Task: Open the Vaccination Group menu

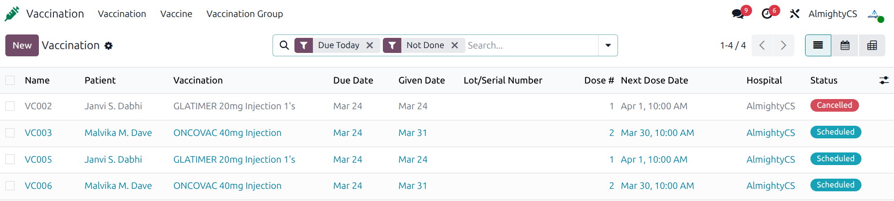Action: [x=244, y=14]
